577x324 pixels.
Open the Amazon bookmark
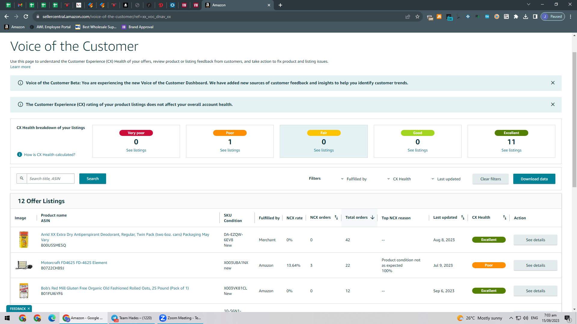pos(14,27)
